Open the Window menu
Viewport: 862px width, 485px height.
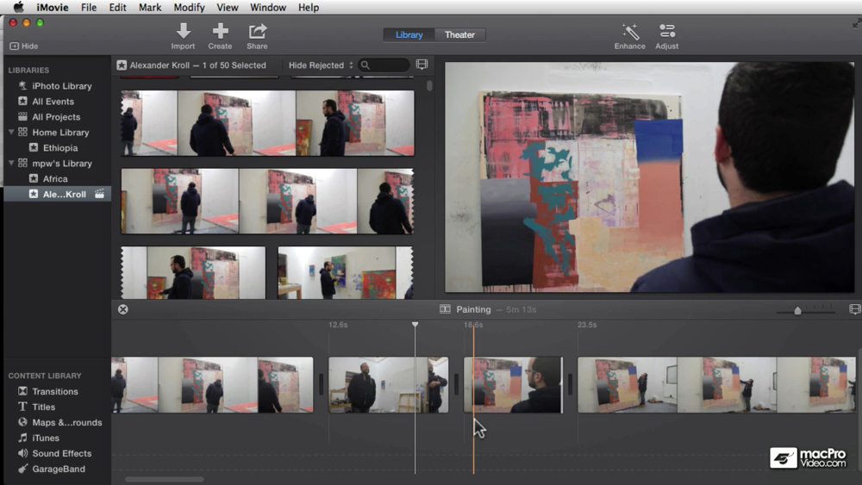point(268,7)
